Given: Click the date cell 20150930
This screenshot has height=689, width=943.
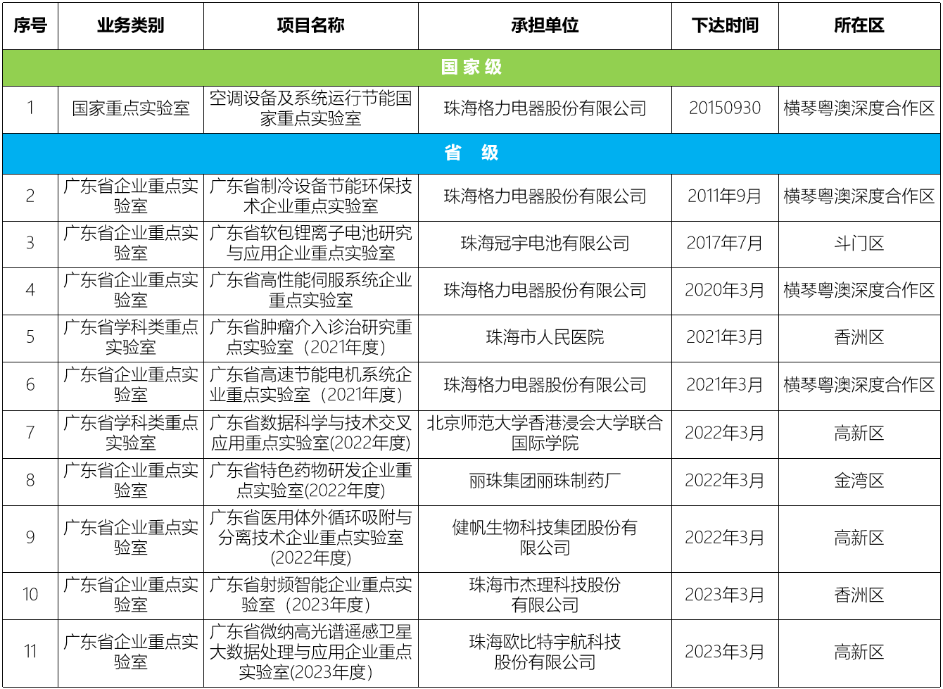Looking at the screenshot, I should coord(725,109).
